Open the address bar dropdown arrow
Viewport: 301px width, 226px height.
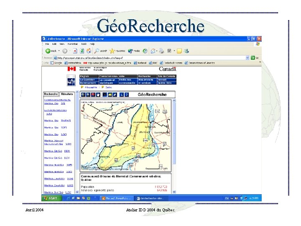247,58
